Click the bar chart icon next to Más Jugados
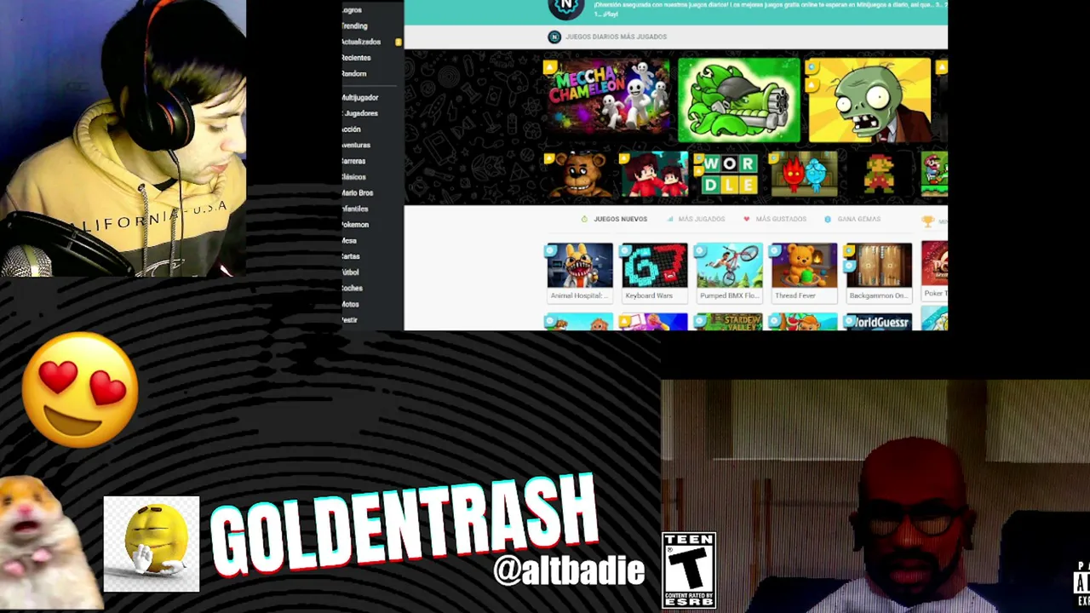 (670, 219)
